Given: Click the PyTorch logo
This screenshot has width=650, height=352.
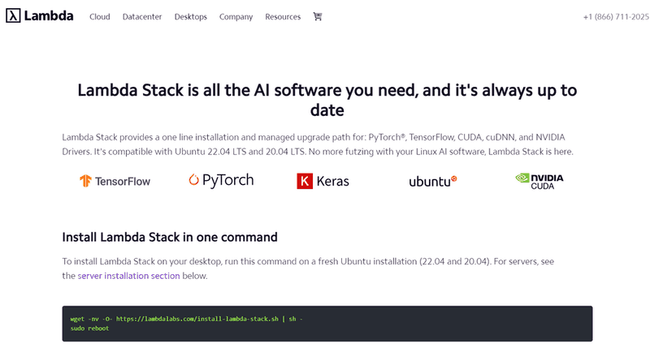Looking at the screenshot, I should click(x=221, y=180).
